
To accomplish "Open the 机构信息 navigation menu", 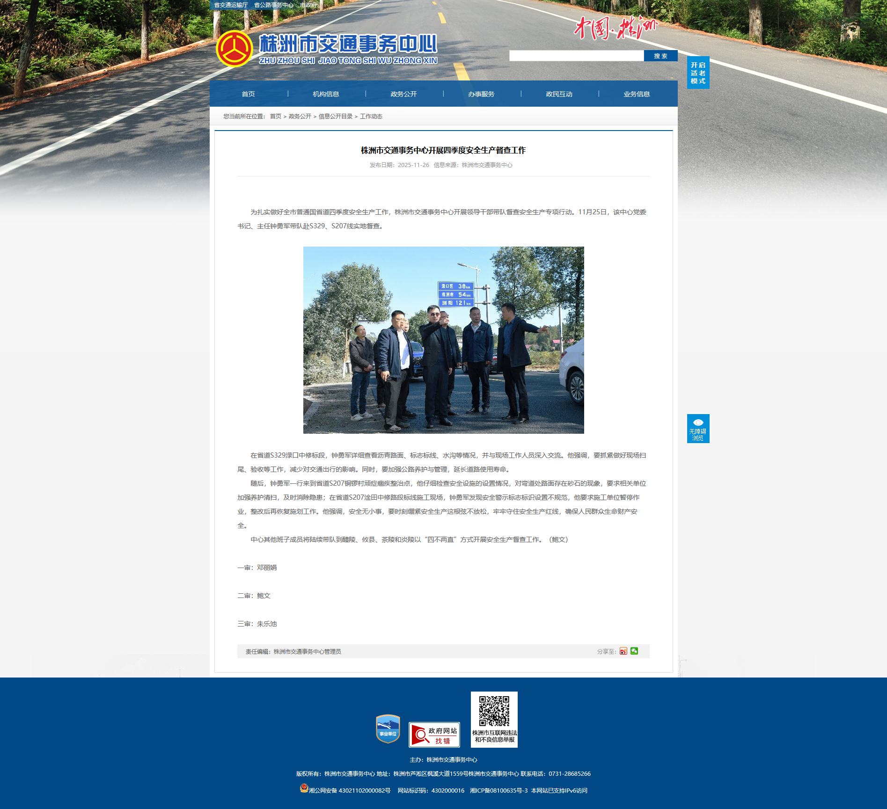I will (x=326, y=94).
